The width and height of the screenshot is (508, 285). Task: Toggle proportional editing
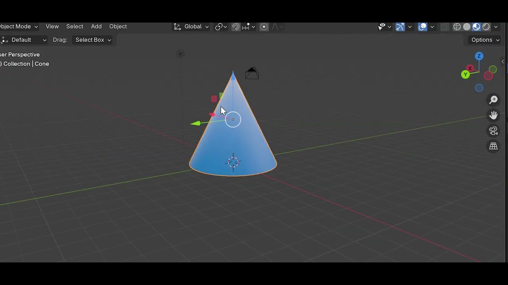coord(264,27)
